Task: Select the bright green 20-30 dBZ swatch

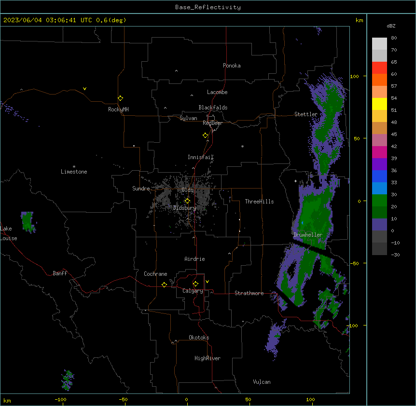Action: [x=379, y=201]
